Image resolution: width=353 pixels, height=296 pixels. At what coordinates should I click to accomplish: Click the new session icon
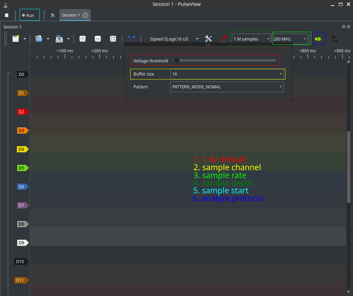tap(16, 39)
